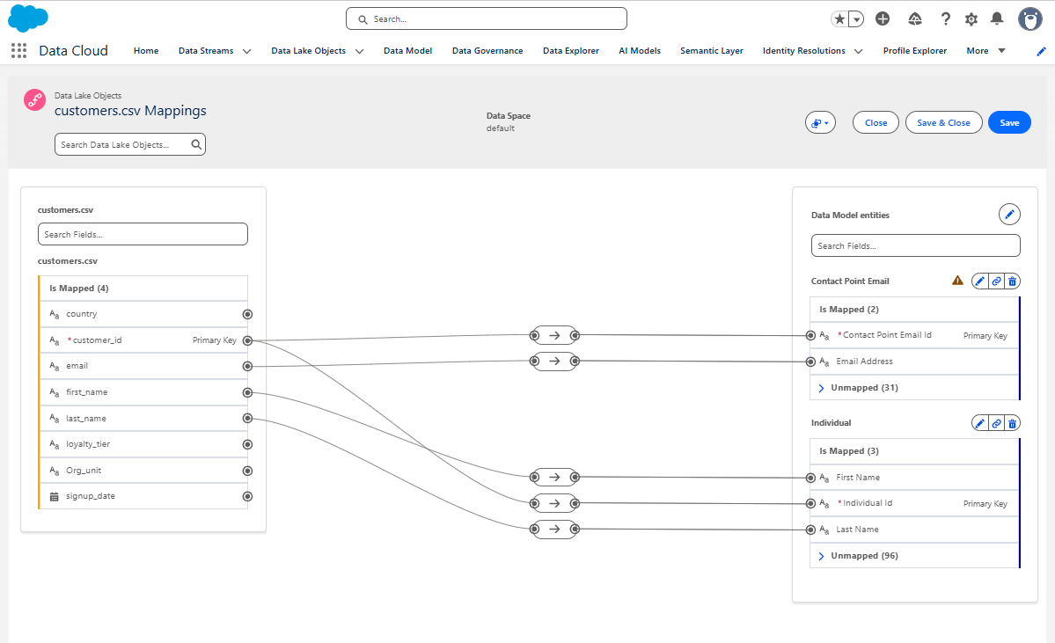Select the loyalty_tier field connector dot

247,444
